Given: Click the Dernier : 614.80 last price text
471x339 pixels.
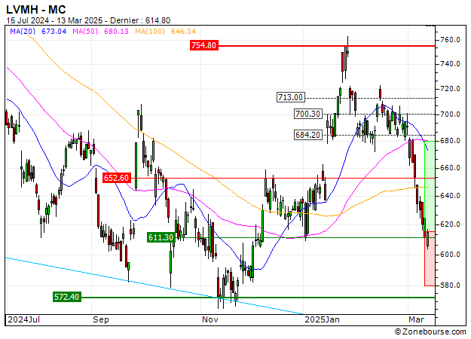Looking at the screenshot, I should 140,21.
